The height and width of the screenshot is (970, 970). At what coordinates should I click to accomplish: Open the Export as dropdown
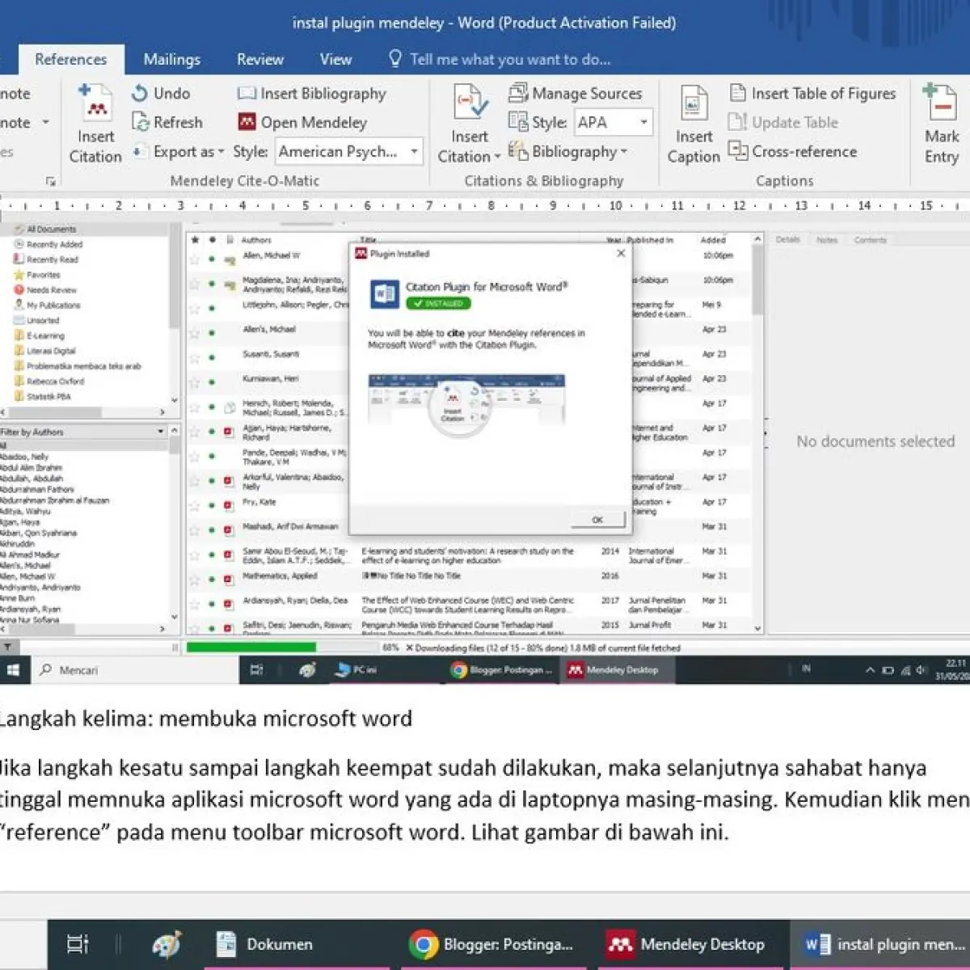pyautogui.click(x=179, y=152)
